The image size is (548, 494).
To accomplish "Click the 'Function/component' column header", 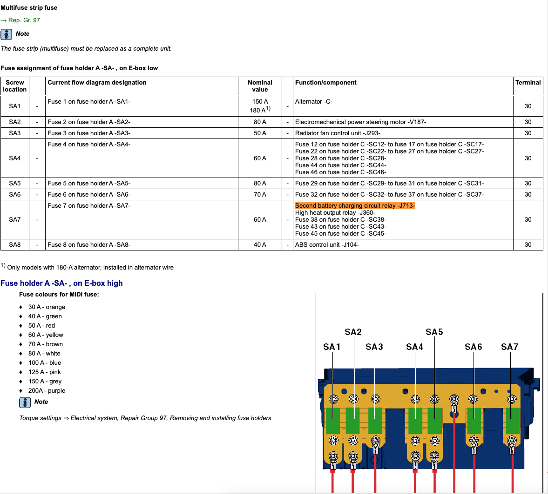I will click(x=326, y=83).
